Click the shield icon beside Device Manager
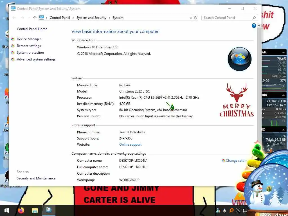The image size is (288, 216). tap(13, 39)
